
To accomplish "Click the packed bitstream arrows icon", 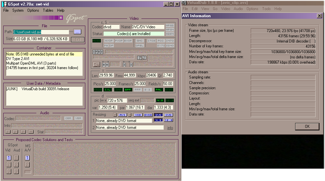I will pos(142,58).
